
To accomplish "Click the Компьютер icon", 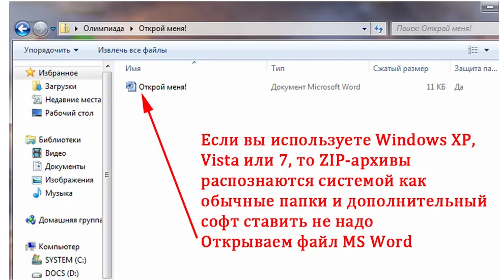I will click(x=31, y=246).
